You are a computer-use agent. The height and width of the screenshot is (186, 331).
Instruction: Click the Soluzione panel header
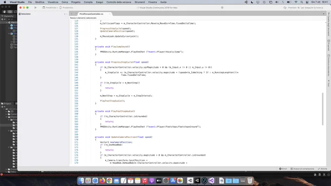(x=26, y=14)
